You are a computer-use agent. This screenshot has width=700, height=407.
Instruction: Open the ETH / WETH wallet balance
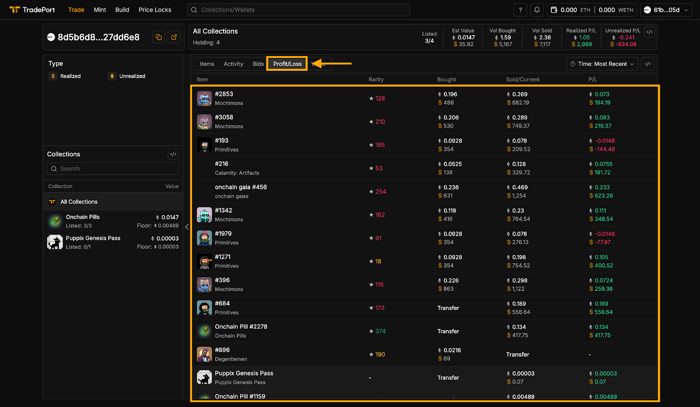[x=591, y=10]
